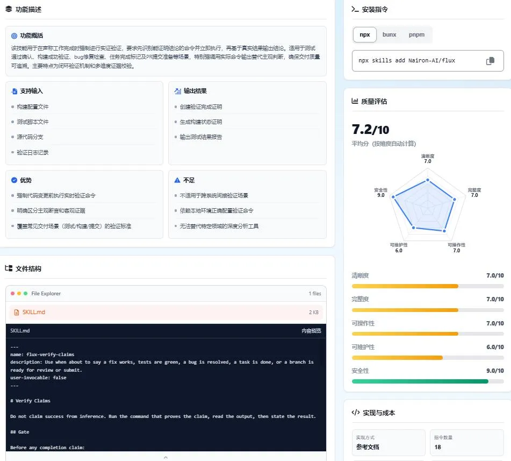Click the 构建配置文件 list item
This screenshot has height=461, width=511.
[x=33, y=107]
